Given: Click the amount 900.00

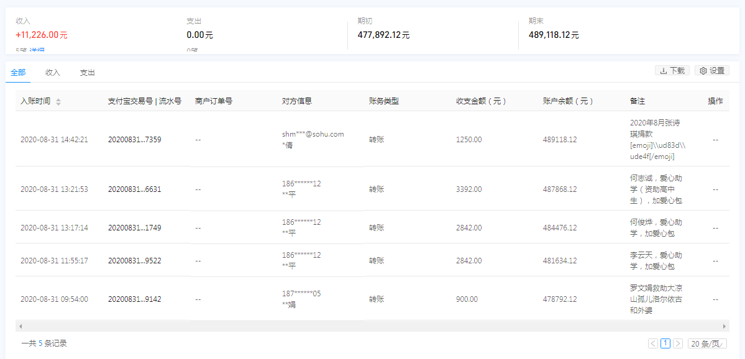Looking at the screenshot, I should (467, 299).
